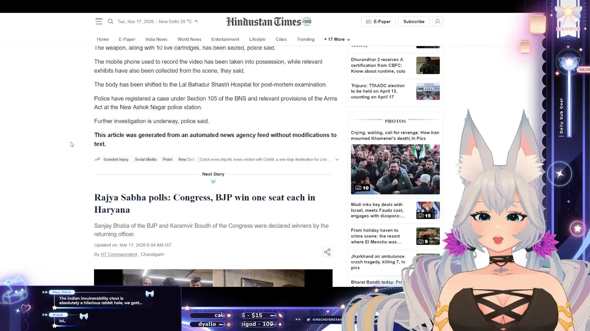Open Cities section
The height and width of the screenshot is (331, 590).
tap(281, 40)
